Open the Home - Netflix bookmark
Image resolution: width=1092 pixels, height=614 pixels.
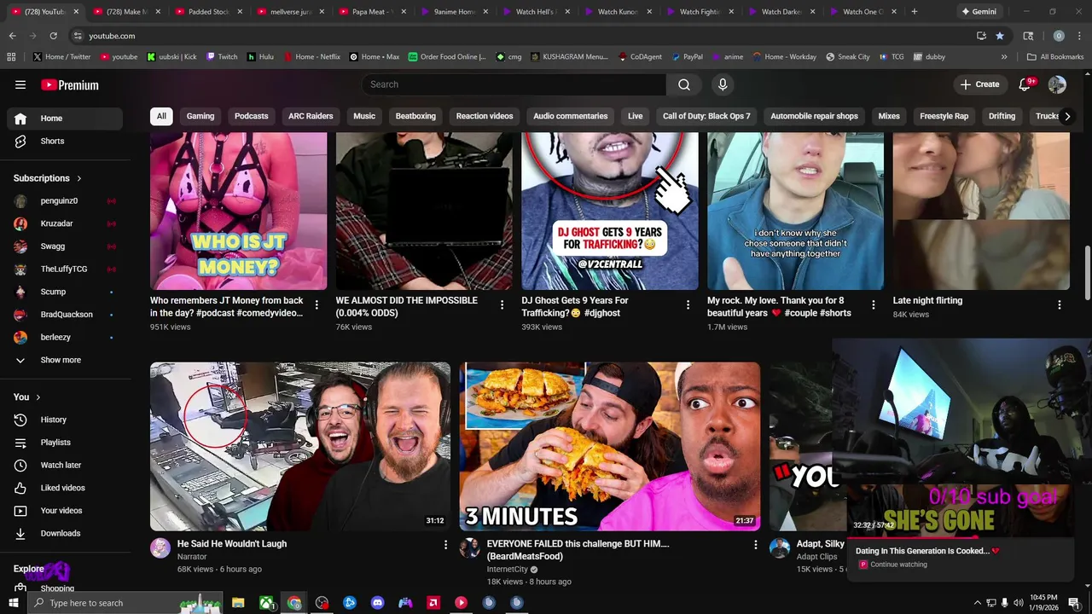[311, 57]
